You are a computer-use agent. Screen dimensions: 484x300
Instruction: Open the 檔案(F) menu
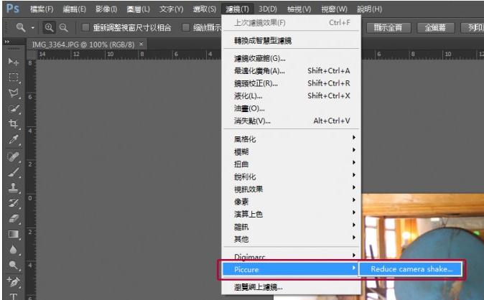pyautogui.click(x=42, y=9)
